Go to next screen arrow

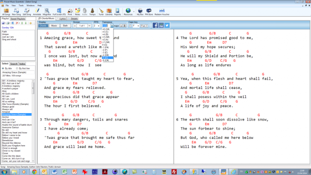click(x=89, y=26)
